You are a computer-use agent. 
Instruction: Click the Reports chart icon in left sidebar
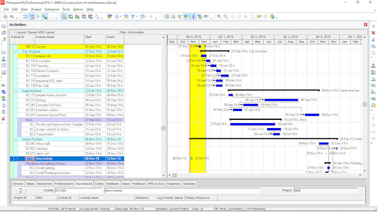4,72
